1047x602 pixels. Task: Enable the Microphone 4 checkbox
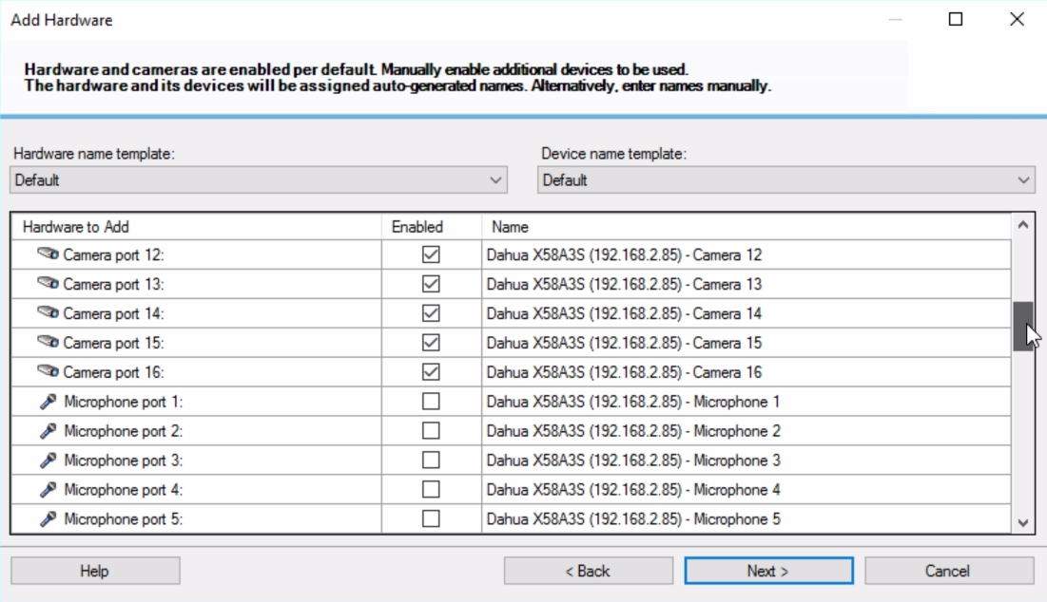tap(431, 490)
